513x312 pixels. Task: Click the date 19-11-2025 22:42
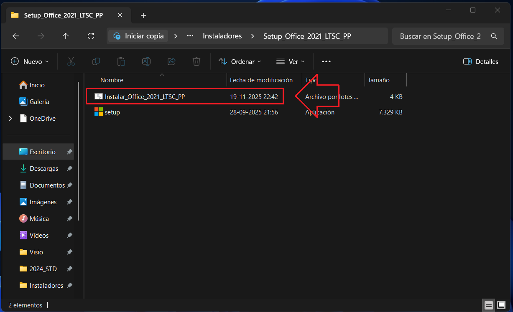point(254,96)
